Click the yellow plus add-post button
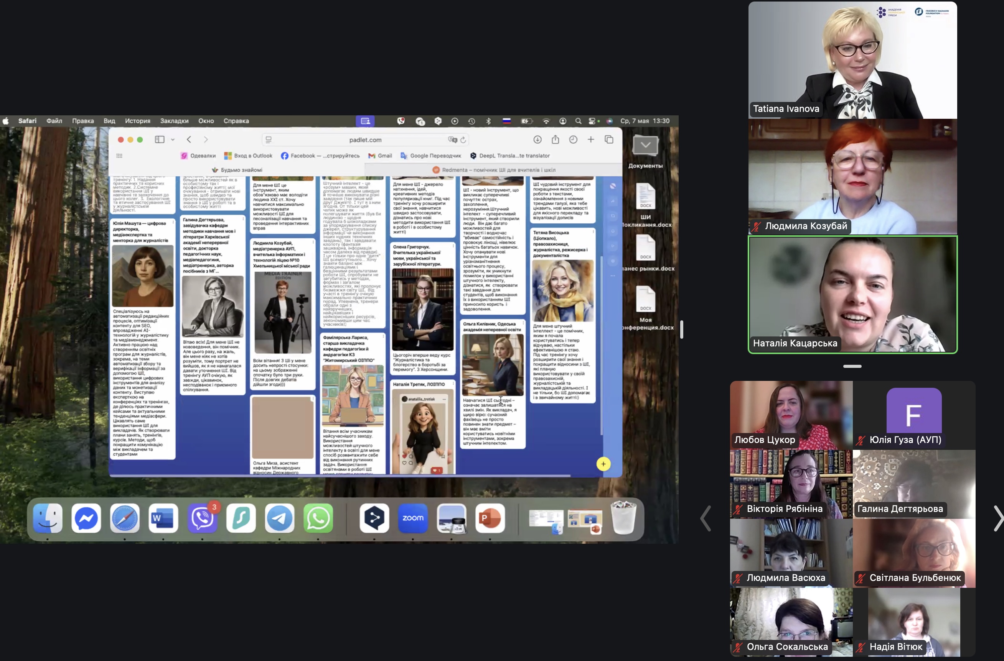 (603, 464)
